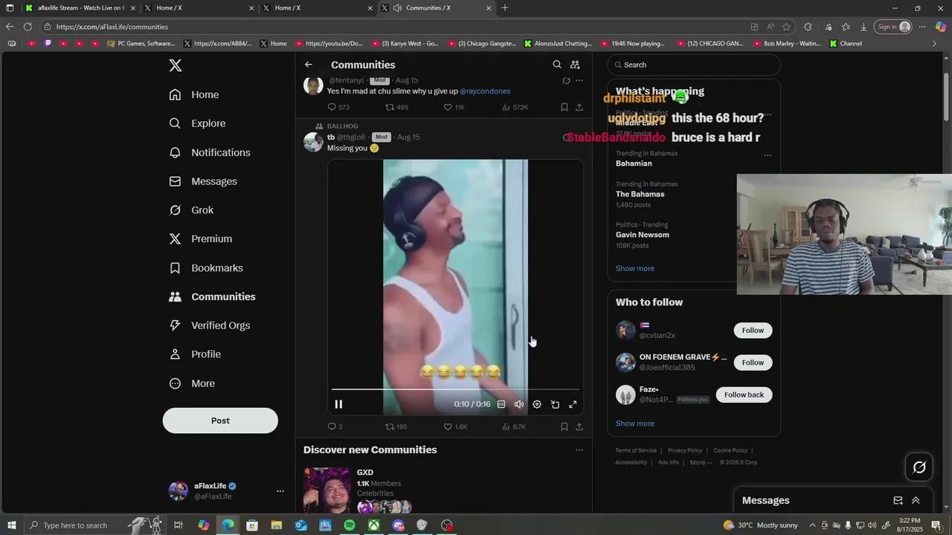Open Bahamian trending topic
The height and width of the screenshot is (535, 952).
point(634,163)
